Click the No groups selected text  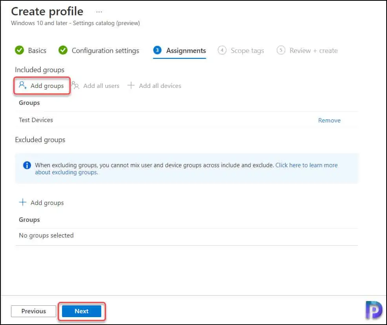(46, 236)
